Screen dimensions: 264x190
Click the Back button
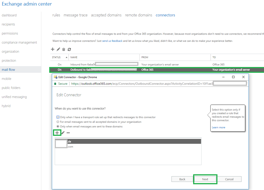pyautogui.click(x=182, y=179)
